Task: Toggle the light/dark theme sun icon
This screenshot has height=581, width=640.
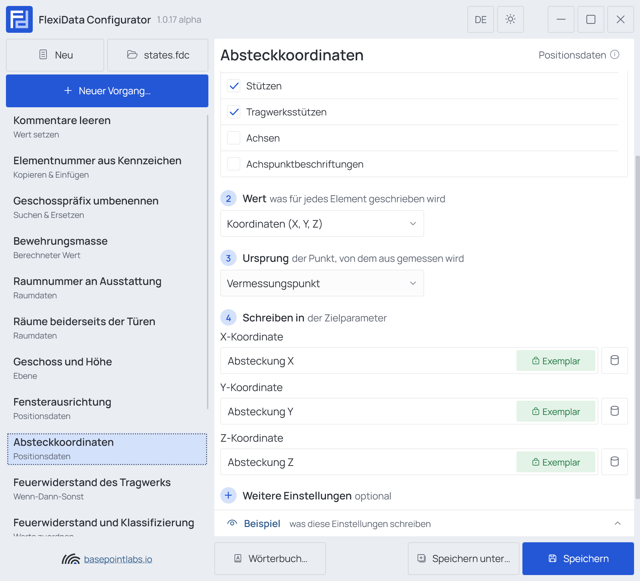Action: pos(510,19)
